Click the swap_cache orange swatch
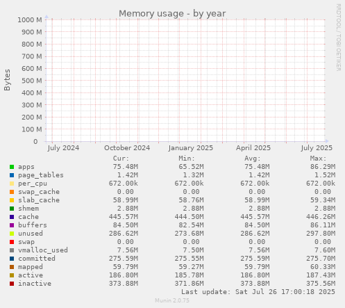This screenshot has height=308, width=345. (12, 192)
